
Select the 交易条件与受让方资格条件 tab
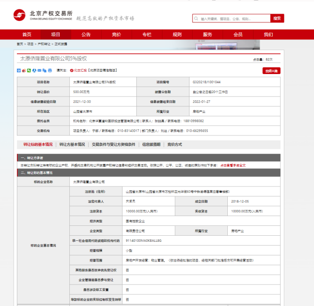pyautogui.click(x=113, y=144)
